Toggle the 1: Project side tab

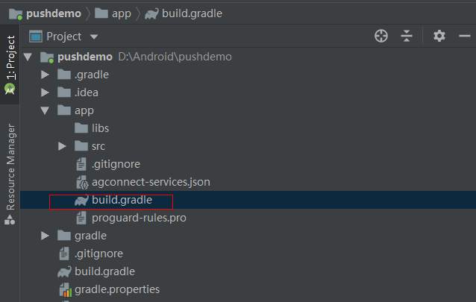tap(10, 58)
